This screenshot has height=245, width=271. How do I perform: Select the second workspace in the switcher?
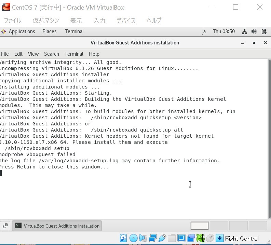pos(219,226)
